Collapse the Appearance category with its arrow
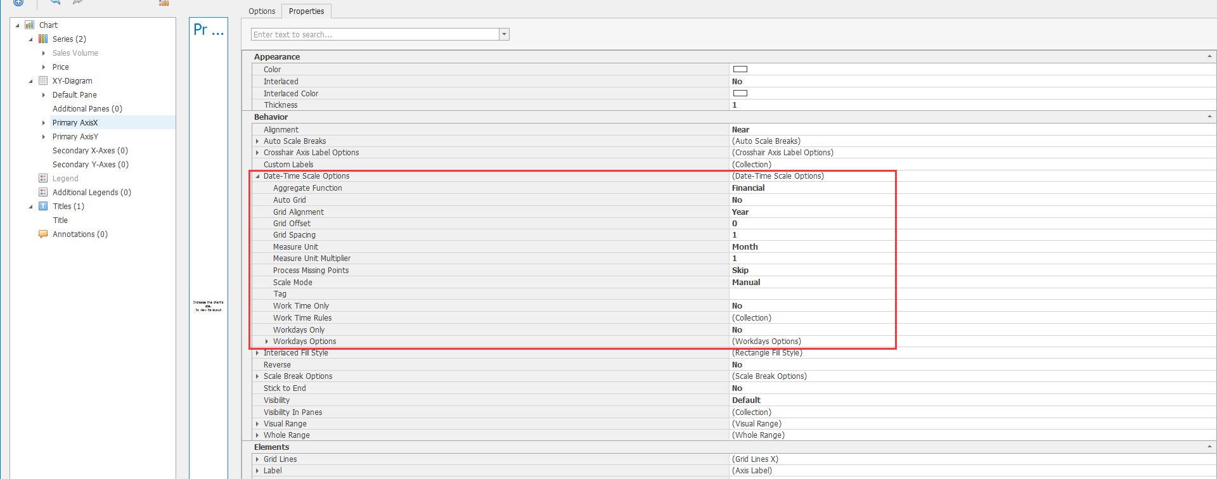 (1209, 56)
